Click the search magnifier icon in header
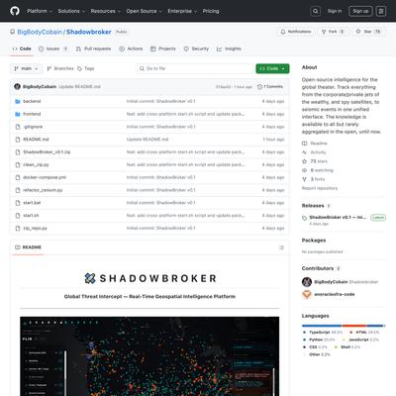 pyautogui.click(x=316, y=11)
